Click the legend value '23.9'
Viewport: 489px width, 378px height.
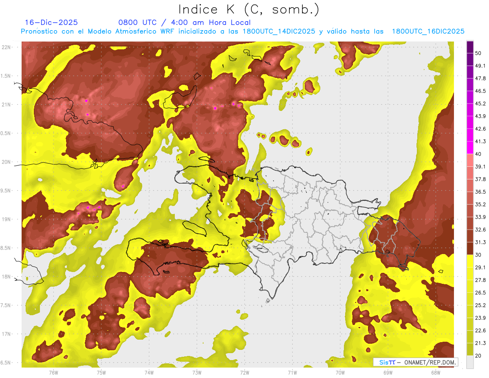pos(480,318)
